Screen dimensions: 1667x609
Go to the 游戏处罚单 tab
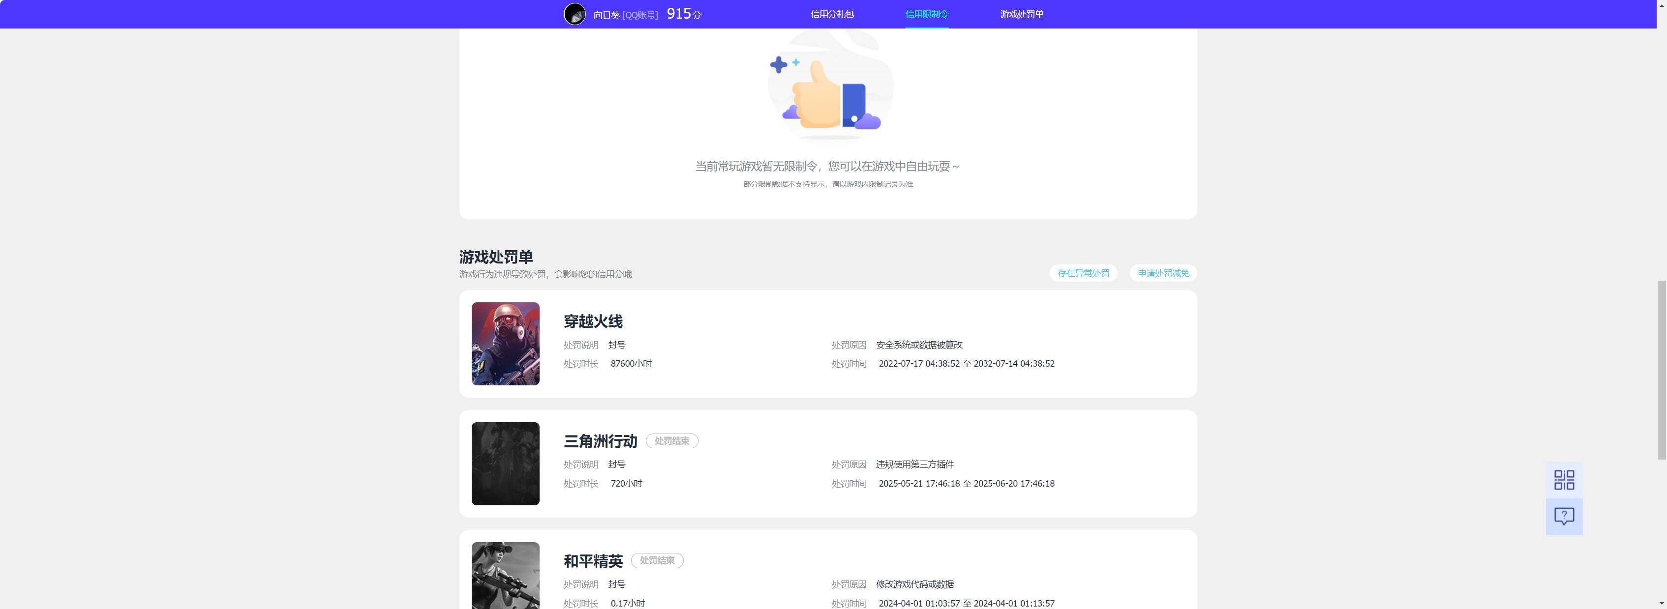tap(1022, 14)
